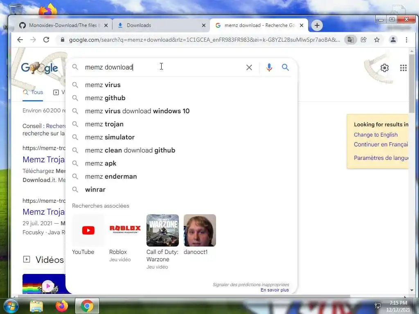
Task: Open Call of Duty: Warzone thumbnail
Action: (x=162, y=230)
